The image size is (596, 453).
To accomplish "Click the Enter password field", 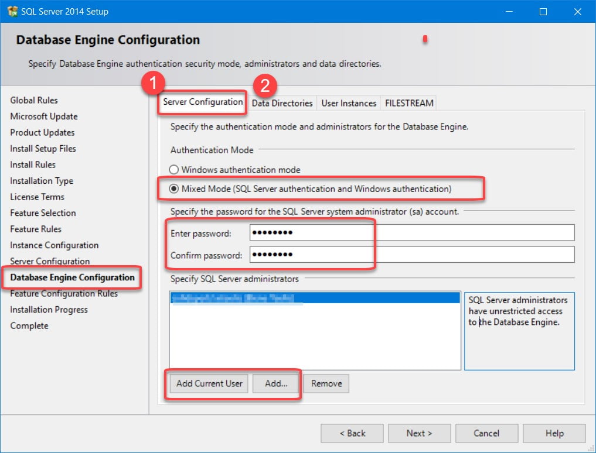I will click(412, 232).
